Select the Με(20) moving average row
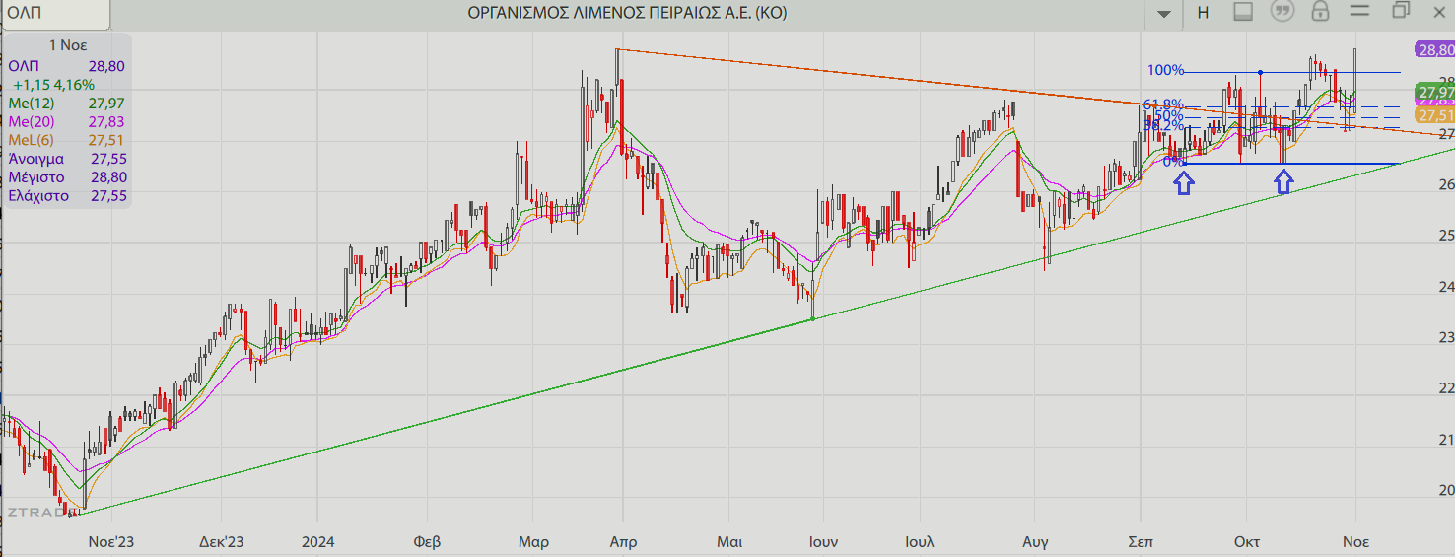This screenshot has width=1455, height=557. click(66, 121)
